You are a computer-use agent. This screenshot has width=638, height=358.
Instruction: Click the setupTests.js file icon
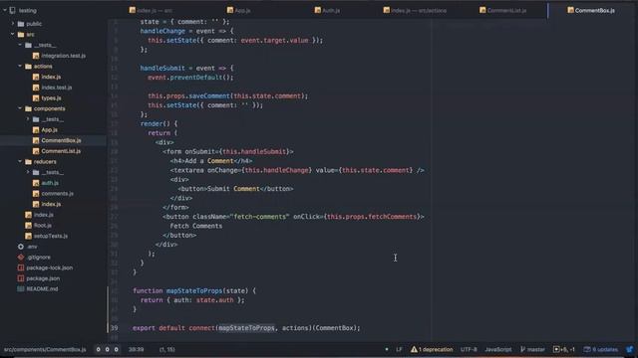tap(28, 236)
